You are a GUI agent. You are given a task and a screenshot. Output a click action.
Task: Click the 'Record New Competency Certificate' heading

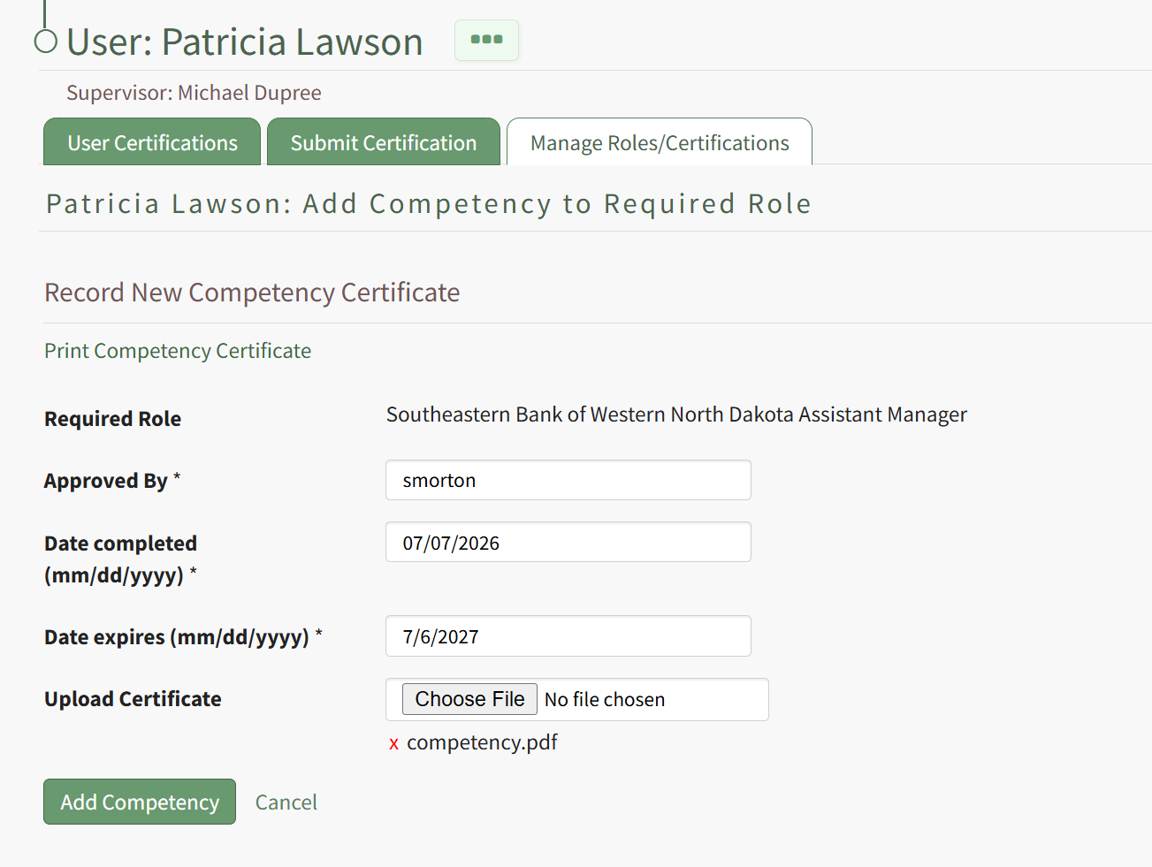click(x=252, y=293)
